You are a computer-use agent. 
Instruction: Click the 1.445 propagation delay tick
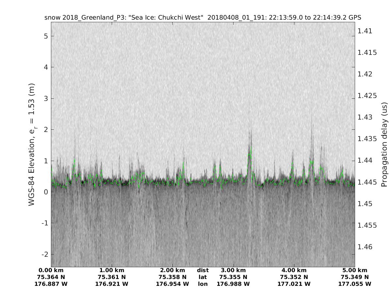pyautogui.click(x=367, y=182)
